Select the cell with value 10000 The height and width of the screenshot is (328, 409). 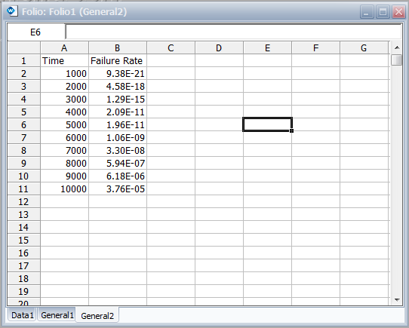pyautogui.click(x=64, y=189)
